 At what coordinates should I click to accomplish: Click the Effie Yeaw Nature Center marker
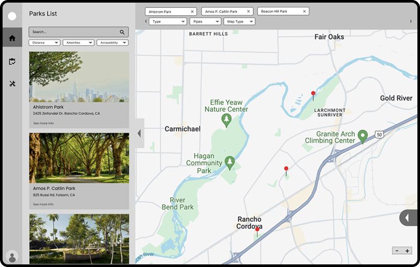[226, 121]
